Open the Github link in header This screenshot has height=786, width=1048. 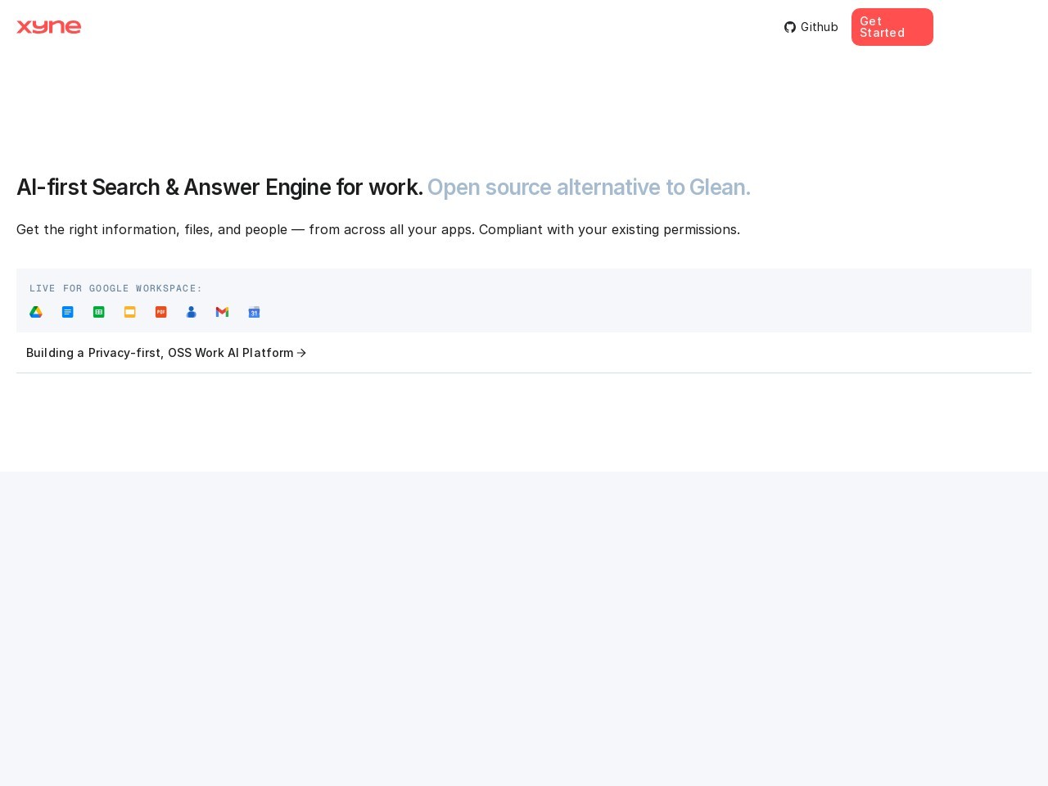811,27
